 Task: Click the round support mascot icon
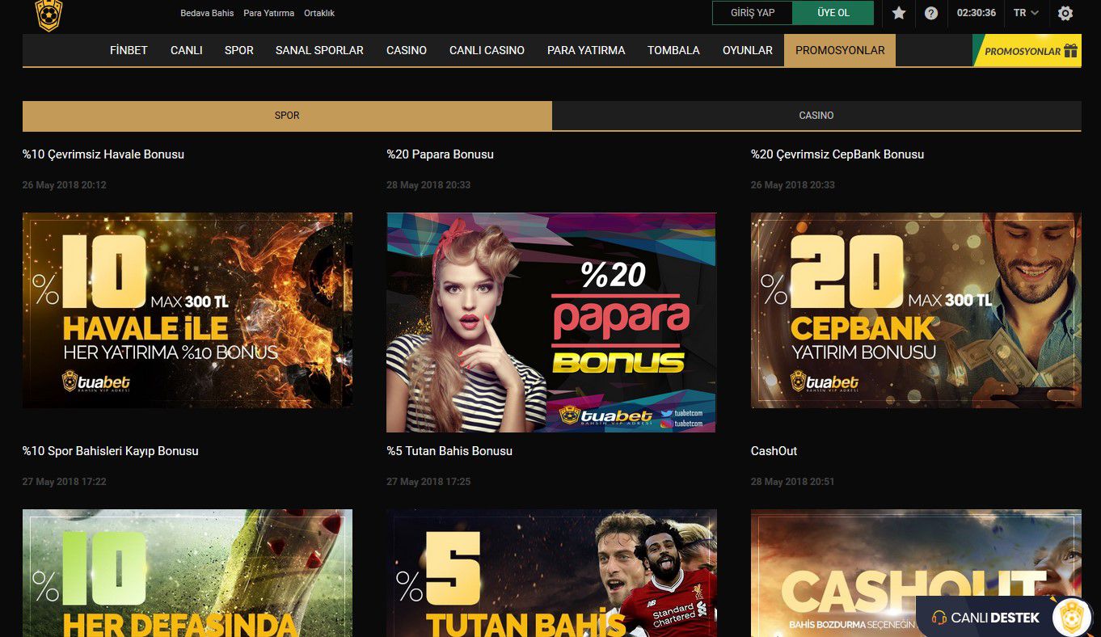click(1071, 618)
